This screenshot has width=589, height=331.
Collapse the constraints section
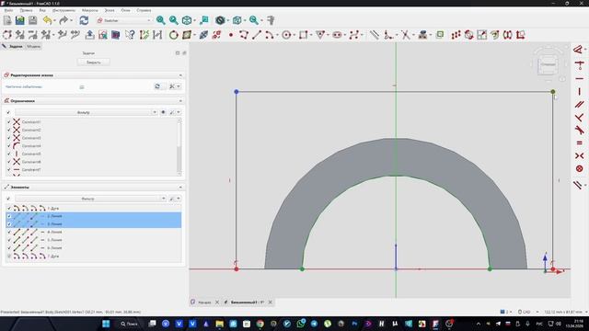pyautogui.click(x=180, y=101)
